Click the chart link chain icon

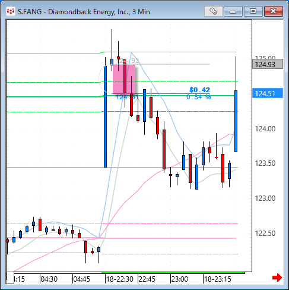pyautogui.click(x=213, y=11)
